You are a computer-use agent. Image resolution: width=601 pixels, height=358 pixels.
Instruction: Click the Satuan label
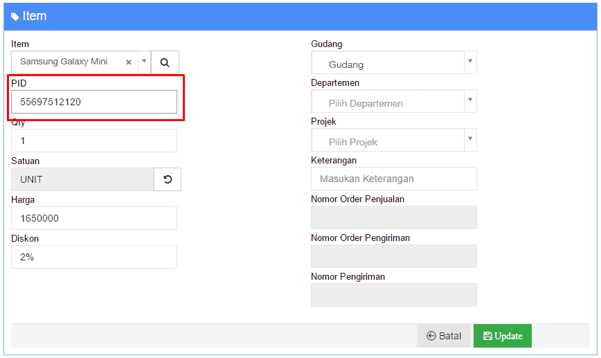(25, 161)
